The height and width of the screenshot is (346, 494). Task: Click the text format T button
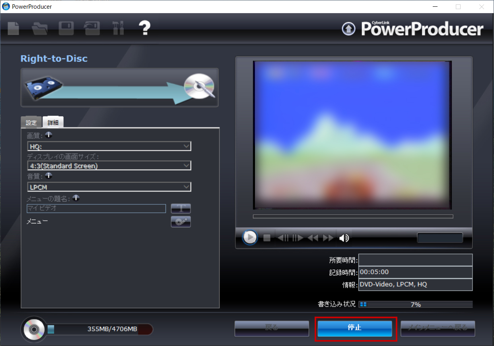coord(181,208)
